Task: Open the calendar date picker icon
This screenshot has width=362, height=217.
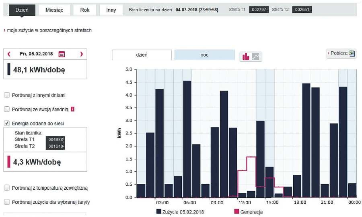Action: (x=62, y=54)
